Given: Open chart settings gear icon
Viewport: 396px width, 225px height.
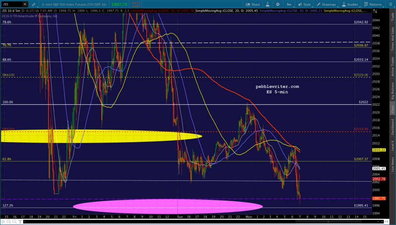Looking at the screenshot, I should [278, 4].
